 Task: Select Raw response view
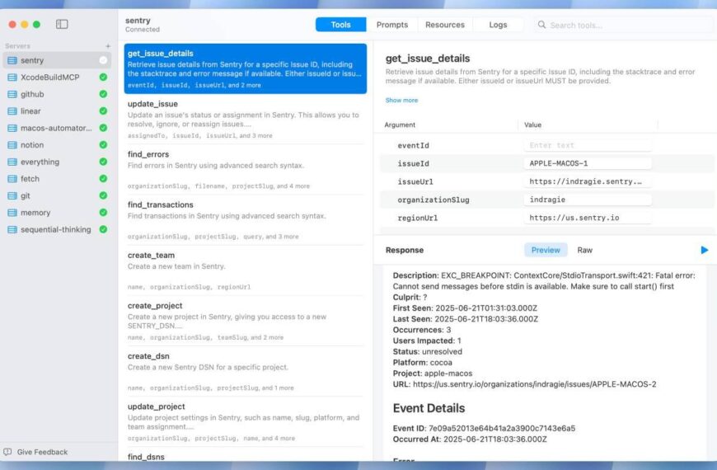tap(584, 250)
